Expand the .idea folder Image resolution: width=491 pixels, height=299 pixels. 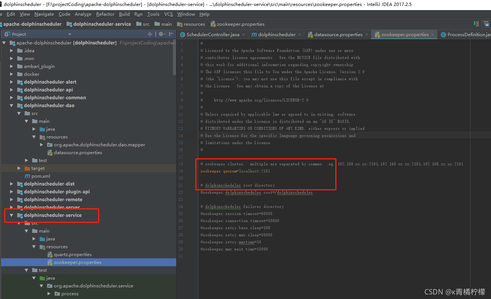(x=12, y=50)
